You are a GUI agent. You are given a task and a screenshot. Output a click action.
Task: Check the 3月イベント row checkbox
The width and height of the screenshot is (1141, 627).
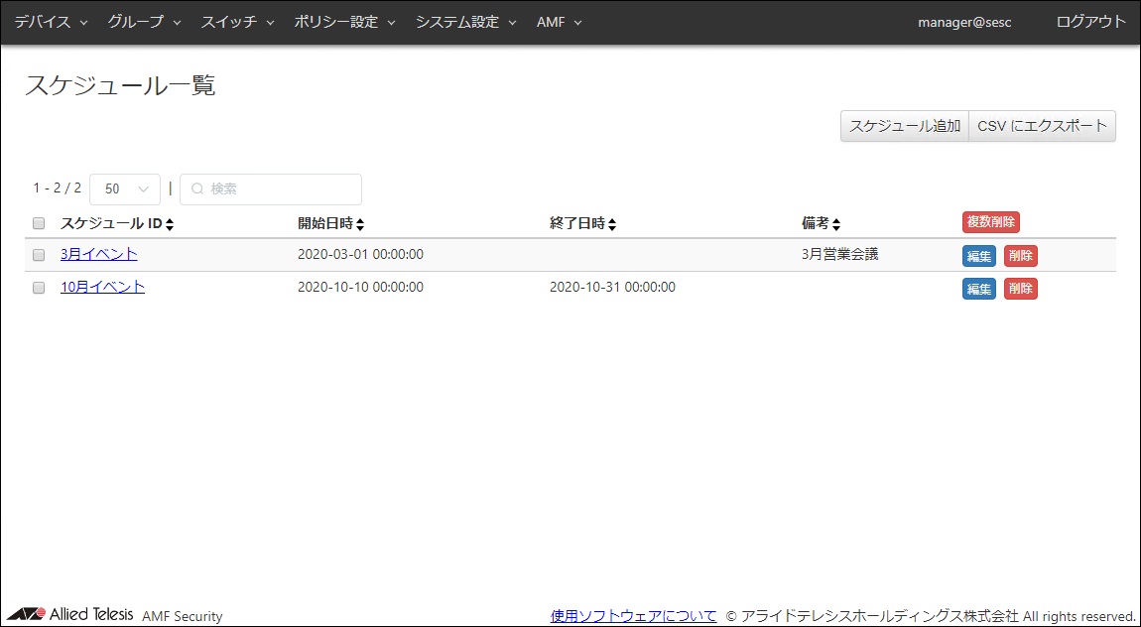(39, 255)
